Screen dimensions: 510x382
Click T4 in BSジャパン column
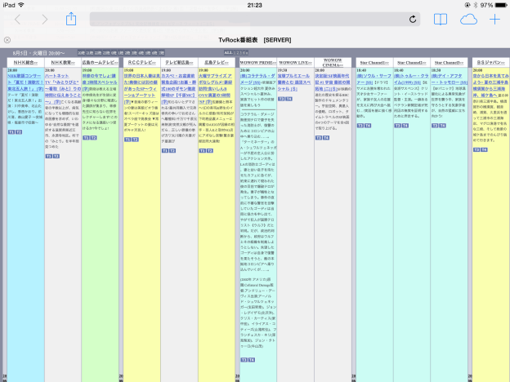point(485,149)
